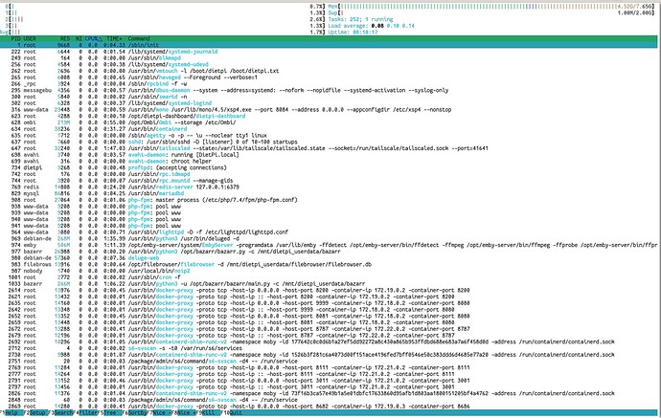This screenshot has width=661, height=418.
Task: Sort by the PID column header
Action: (x=16, y=38)
